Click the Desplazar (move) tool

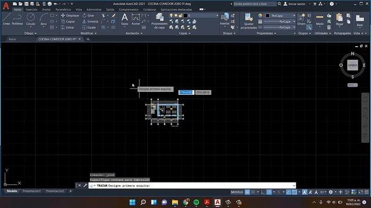(70, 16)
